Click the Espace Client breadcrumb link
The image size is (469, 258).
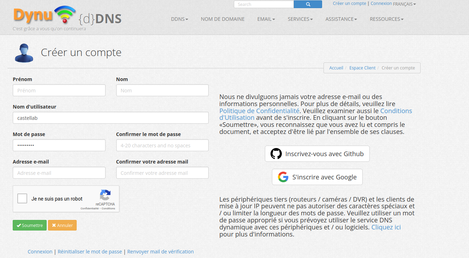click(x=362, y=68)
